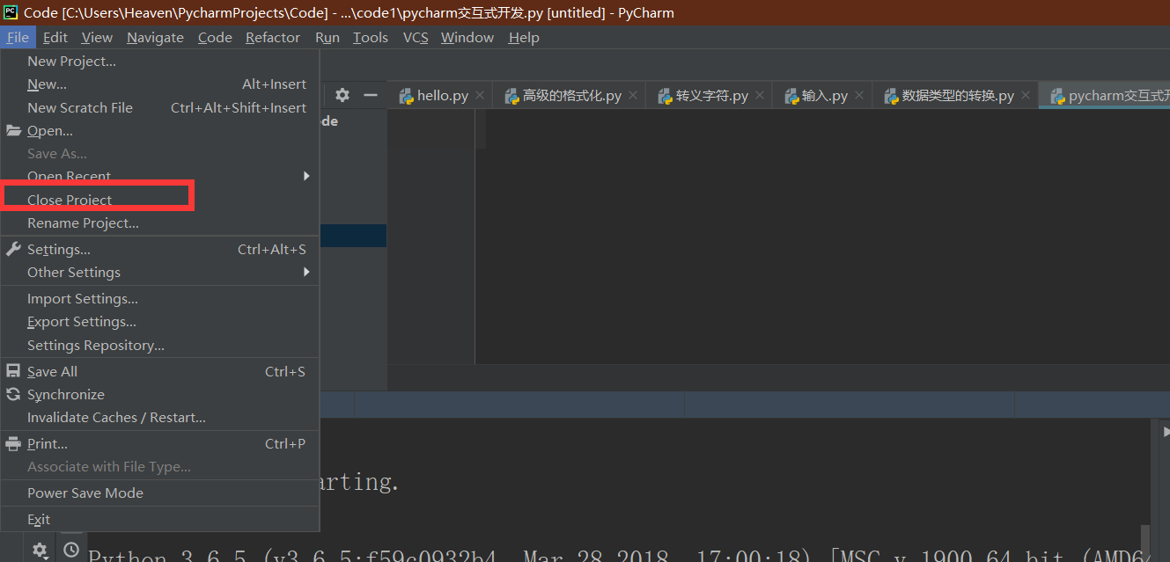The height and width of the screenshot is (562, 1170).
Task: Choose Import Settings... entry
Action: [x=159, y=299]
